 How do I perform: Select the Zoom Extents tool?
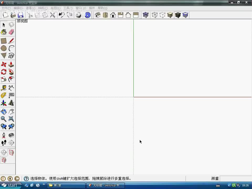[x=11, y=119]
